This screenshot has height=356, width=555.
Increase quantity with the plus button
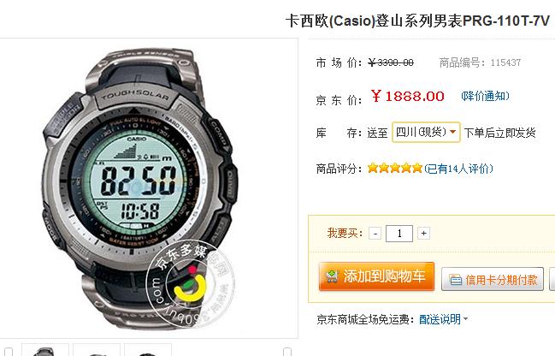(423, 234)
